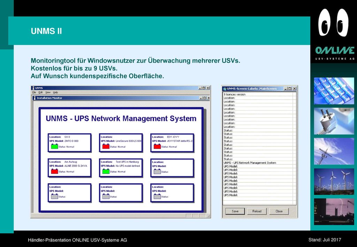Click the UNMS window resize grip

point(208,216)
